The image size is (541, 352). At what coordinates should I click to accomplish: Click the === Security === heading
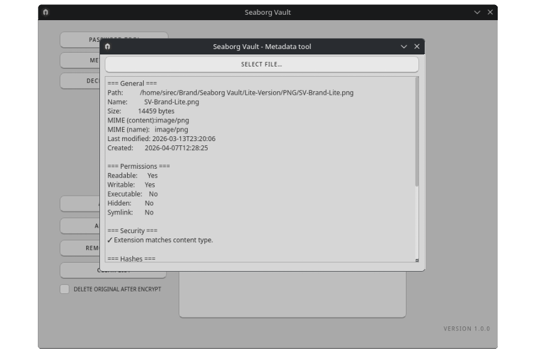pyautogui.click(x=133, y=231)
